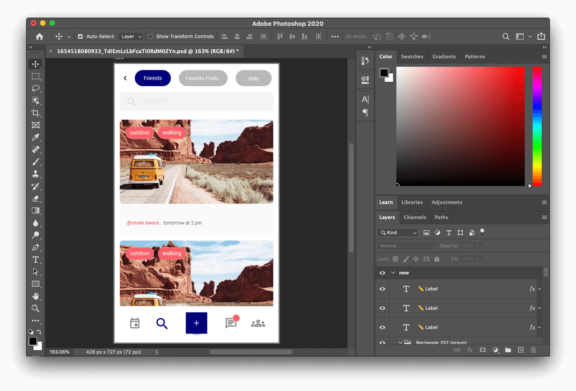Create a new layer with the plus button
The height and width of the screenshot is (391, 576).
(x=521, y=350)
